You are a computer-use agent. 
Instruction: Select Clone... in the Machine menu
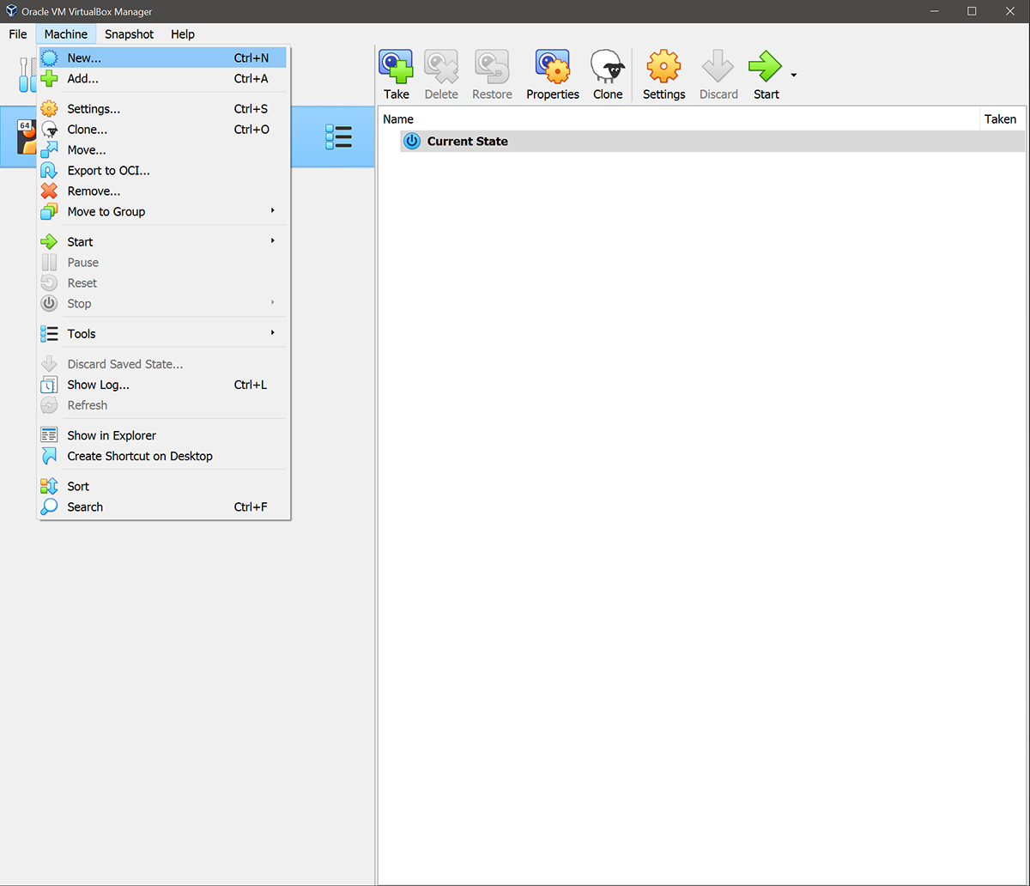pyautogui.click(x=163, y=130)
